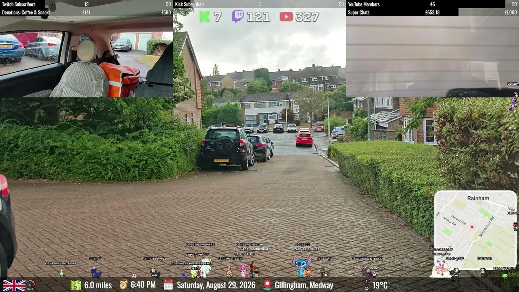Click the red YouTube logo icon
The width and height of the screenshot is (519, 292).
[286, 17]
